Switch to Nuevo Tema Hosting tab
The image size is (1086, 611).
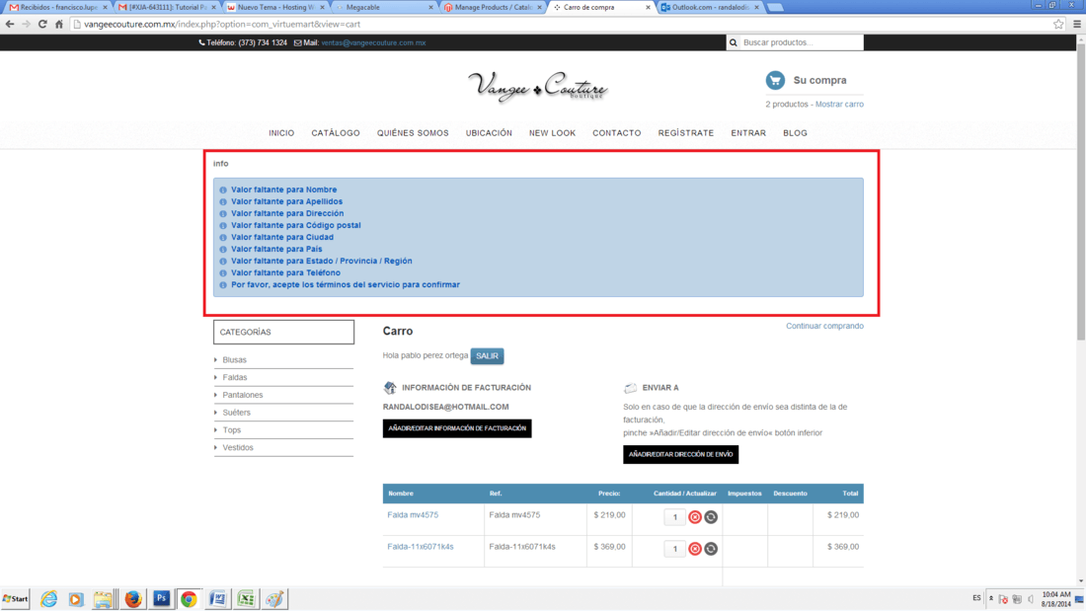pos(275,7)
